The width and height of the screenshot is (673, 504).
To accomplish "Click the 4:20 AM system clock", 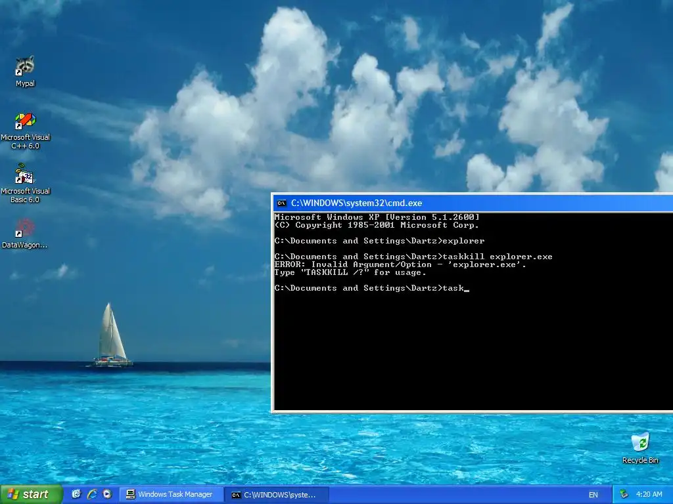I will click(649, 495).
